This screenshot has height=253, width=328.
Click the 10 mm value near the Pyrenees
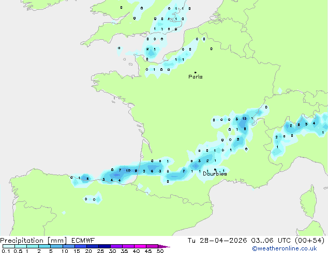coord(128,170)
